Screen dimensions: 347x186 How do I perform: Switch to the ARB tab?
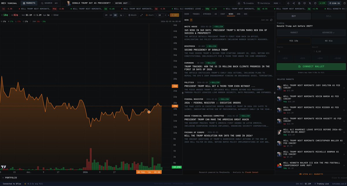[x=239, y=14]
